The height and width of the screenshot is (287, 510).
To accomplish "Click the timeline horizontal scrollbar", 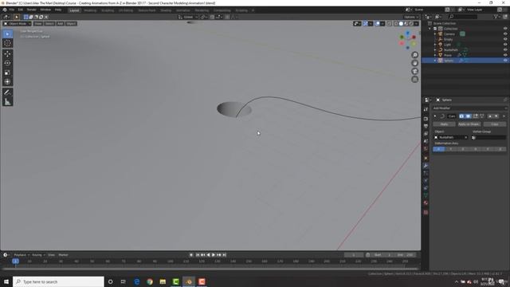I will click(x=210, y=269).
